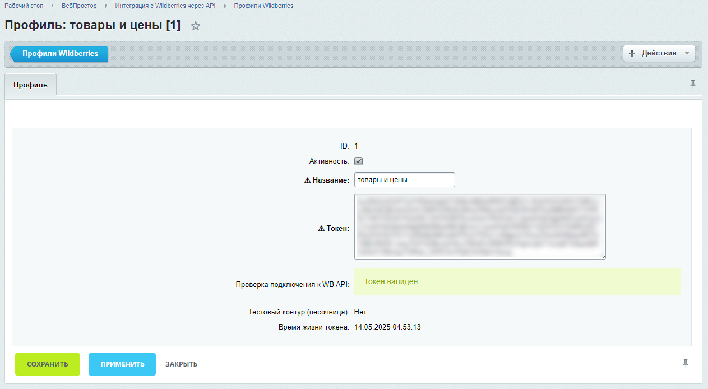Click the ID value 1

[x=356, y=146]
